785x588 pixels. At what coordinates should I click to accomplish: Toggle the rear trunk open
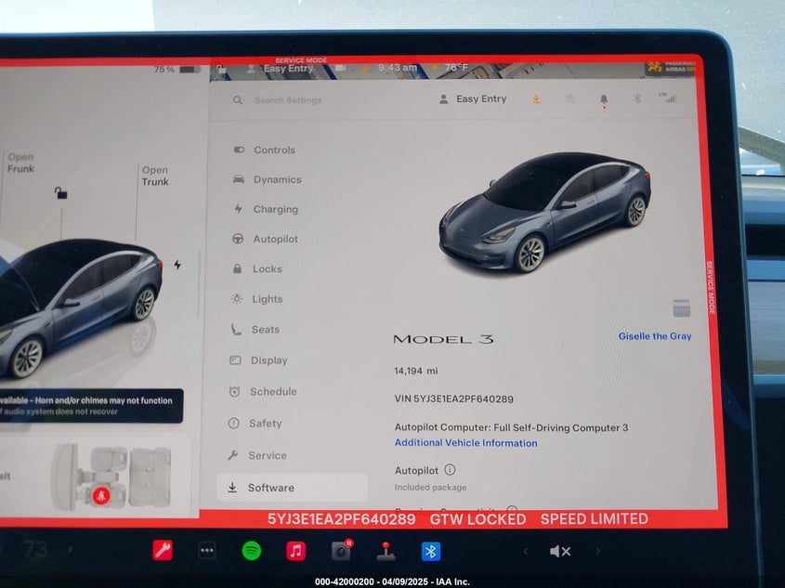(154, 176)
